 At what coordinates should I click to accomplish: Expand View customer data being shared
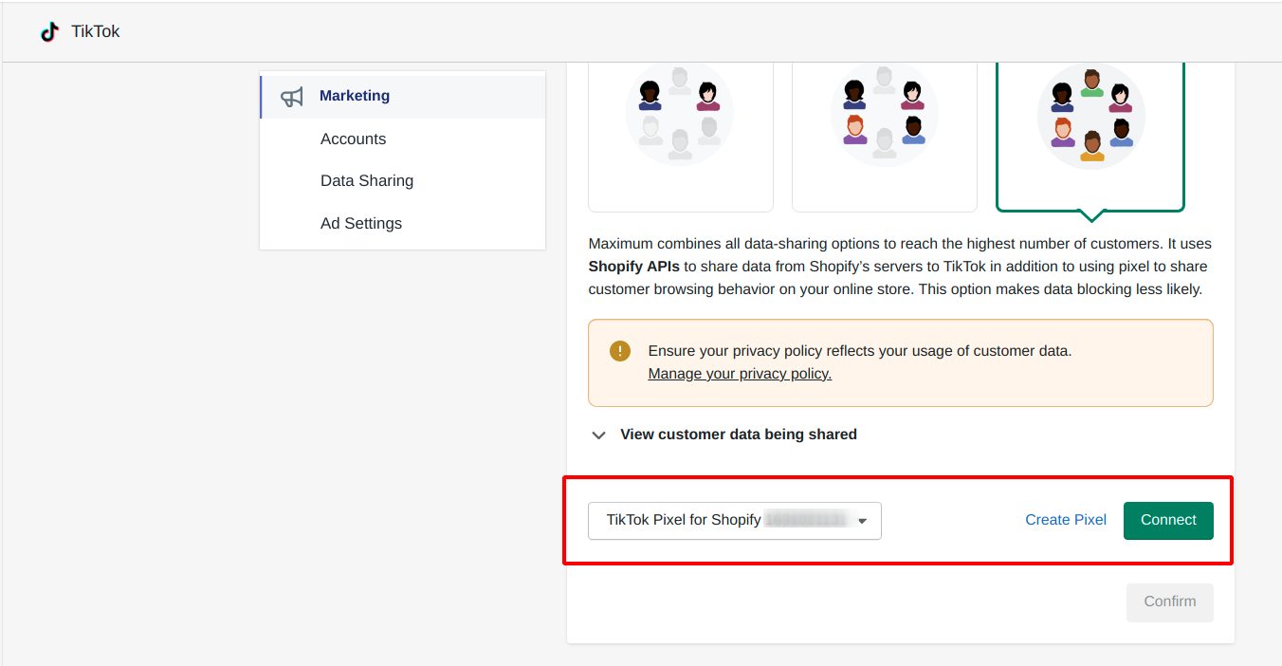[723, 435]
